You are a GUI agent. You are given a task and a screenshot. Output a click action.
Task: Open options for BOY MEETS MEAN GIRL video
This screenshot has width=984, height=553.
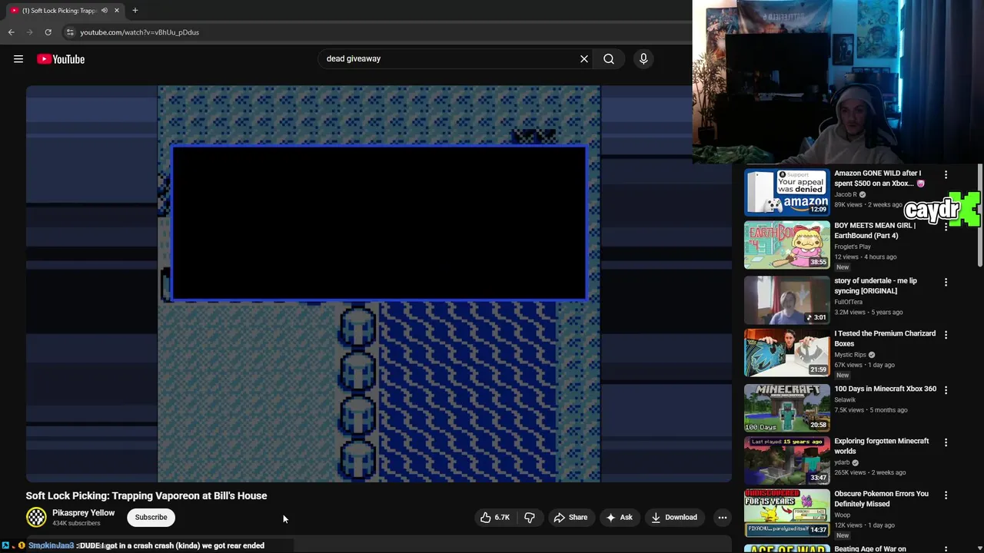[946, 227]
